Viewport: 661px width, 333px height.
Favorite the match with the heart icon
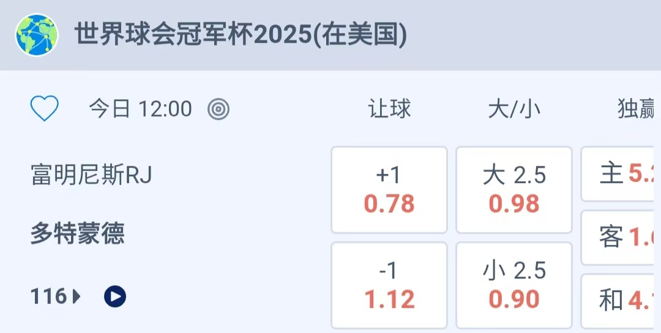[x=45, y=110]
